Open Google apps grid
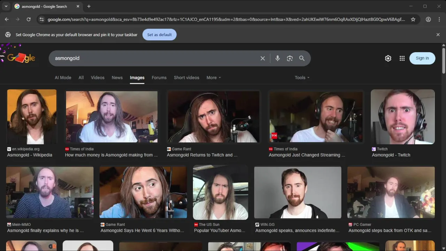The height and width of the screenshot is (251, 446). (x=402, y=58)
